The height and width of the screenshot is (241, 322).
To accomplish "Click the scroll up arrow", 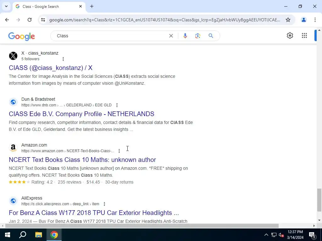I will (319, 30).
